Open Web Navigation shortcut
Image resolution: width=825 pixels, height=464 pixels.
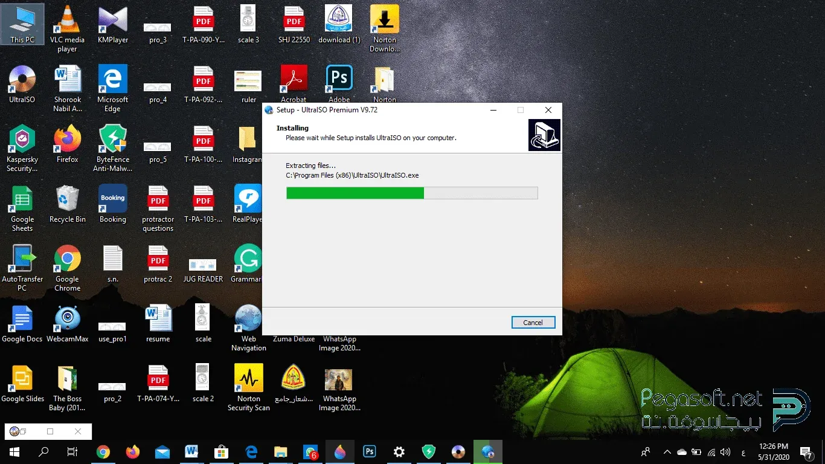coord(248,328)
